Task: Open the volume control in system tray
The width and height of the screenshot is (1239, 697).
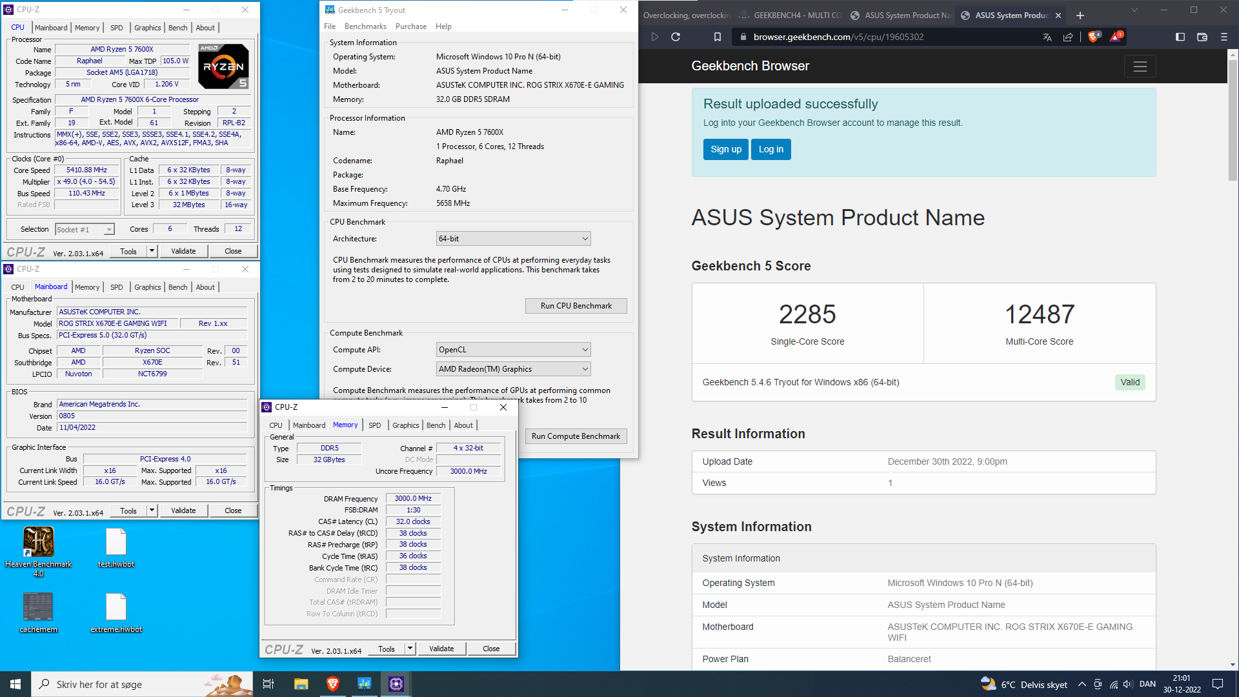Action: click(1127, 684)
